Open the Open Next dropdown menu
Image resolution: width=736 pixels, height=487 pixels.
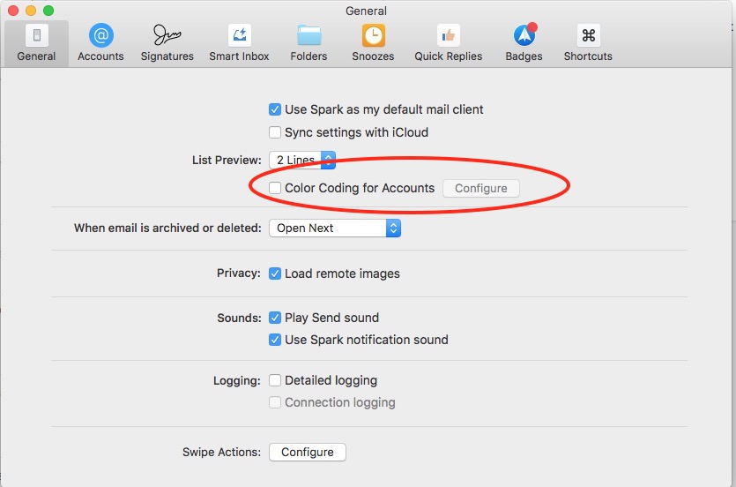click(335, 229)
